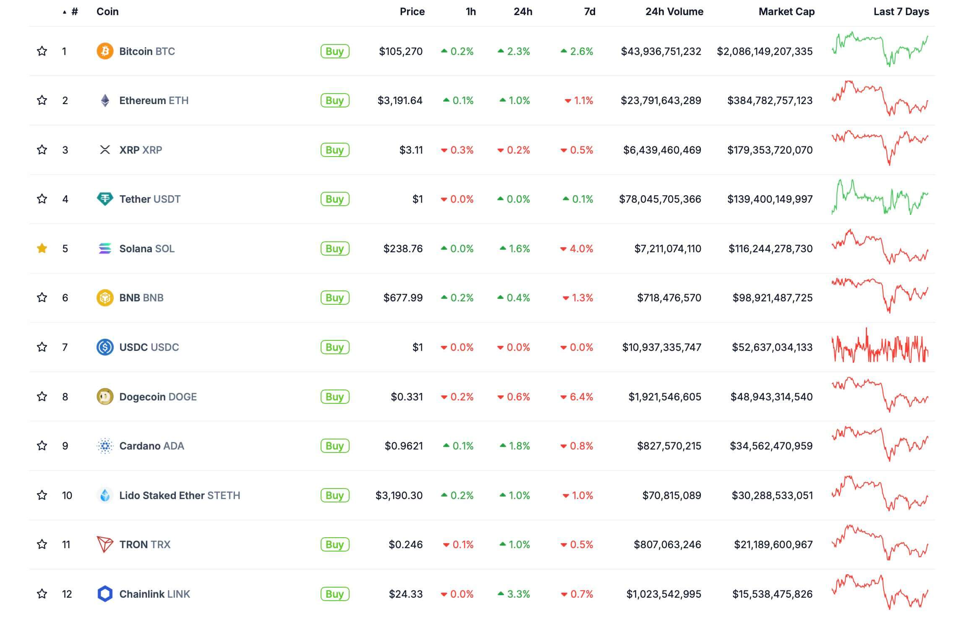Click the Cardano logo icon
The image size is (977, 617).
pos(105,446)
